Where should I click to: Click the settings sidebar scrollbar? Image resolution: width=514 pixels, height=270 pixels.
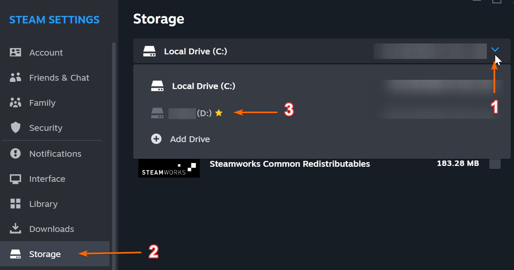pyautogui.click(x=114, y=155)
